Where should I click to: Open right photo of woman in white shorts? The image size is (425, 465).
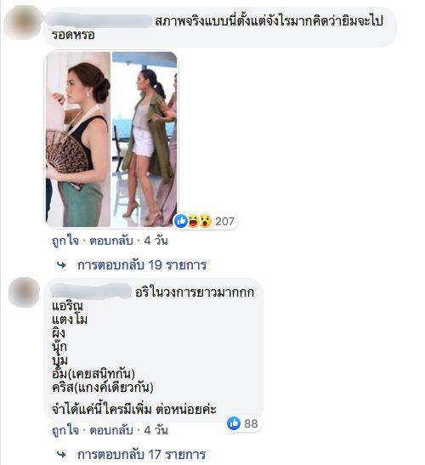144,139
